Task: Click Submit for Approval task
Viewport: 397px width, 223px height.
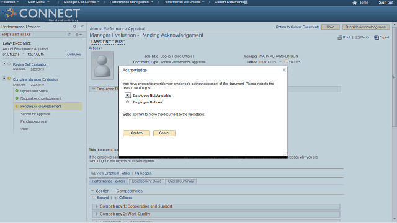Action: coord(35,114)
